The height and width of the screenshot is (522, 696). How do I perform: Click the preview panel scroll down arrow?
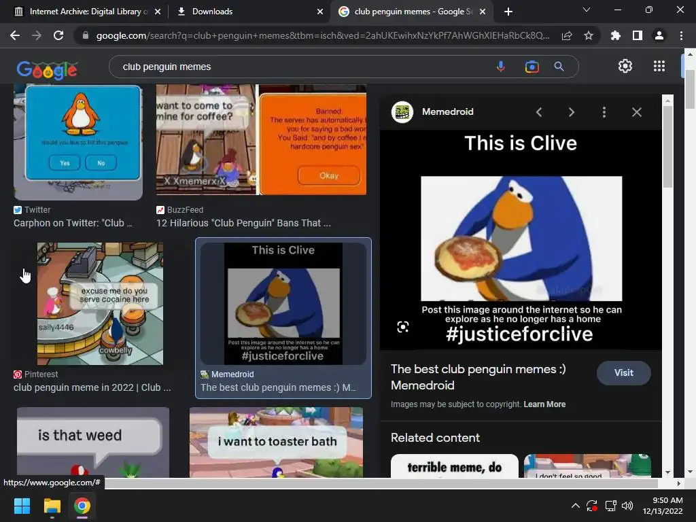coord(667,472)
